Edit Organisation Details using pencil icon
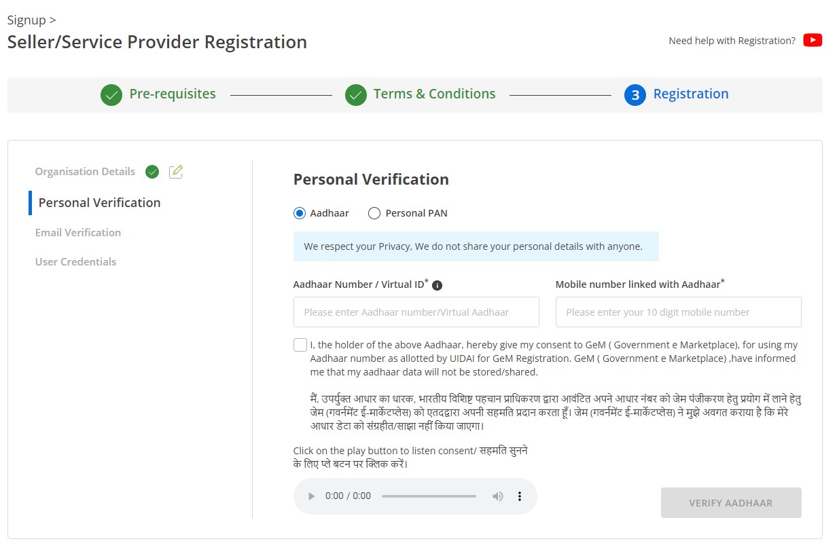The height and width of the screenshot is (554, 839). point(176,172)
